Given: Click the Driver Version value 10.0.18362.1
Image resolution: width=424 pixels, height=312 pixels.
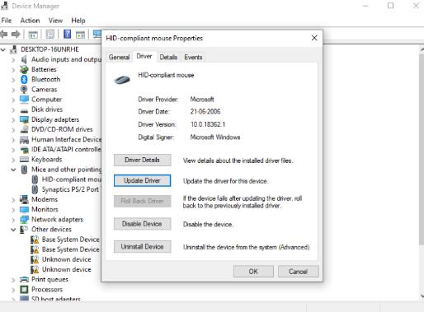Looking at the screenshot, I should [208, 124].
